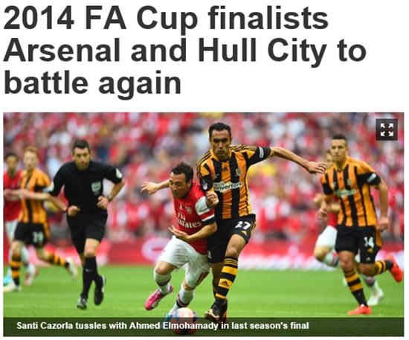
Task: Click the Arsenal crest on Cazorla's red shirt
Action: [189, 211]
